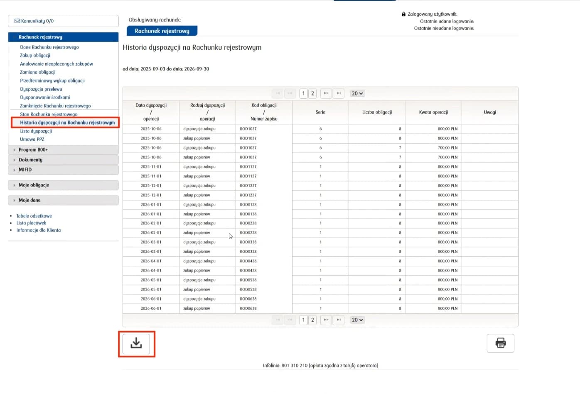The width and height of the screenshot is (580, 394).
Task: Open the Tabele odsetkowe link
Action: (34, 216)
